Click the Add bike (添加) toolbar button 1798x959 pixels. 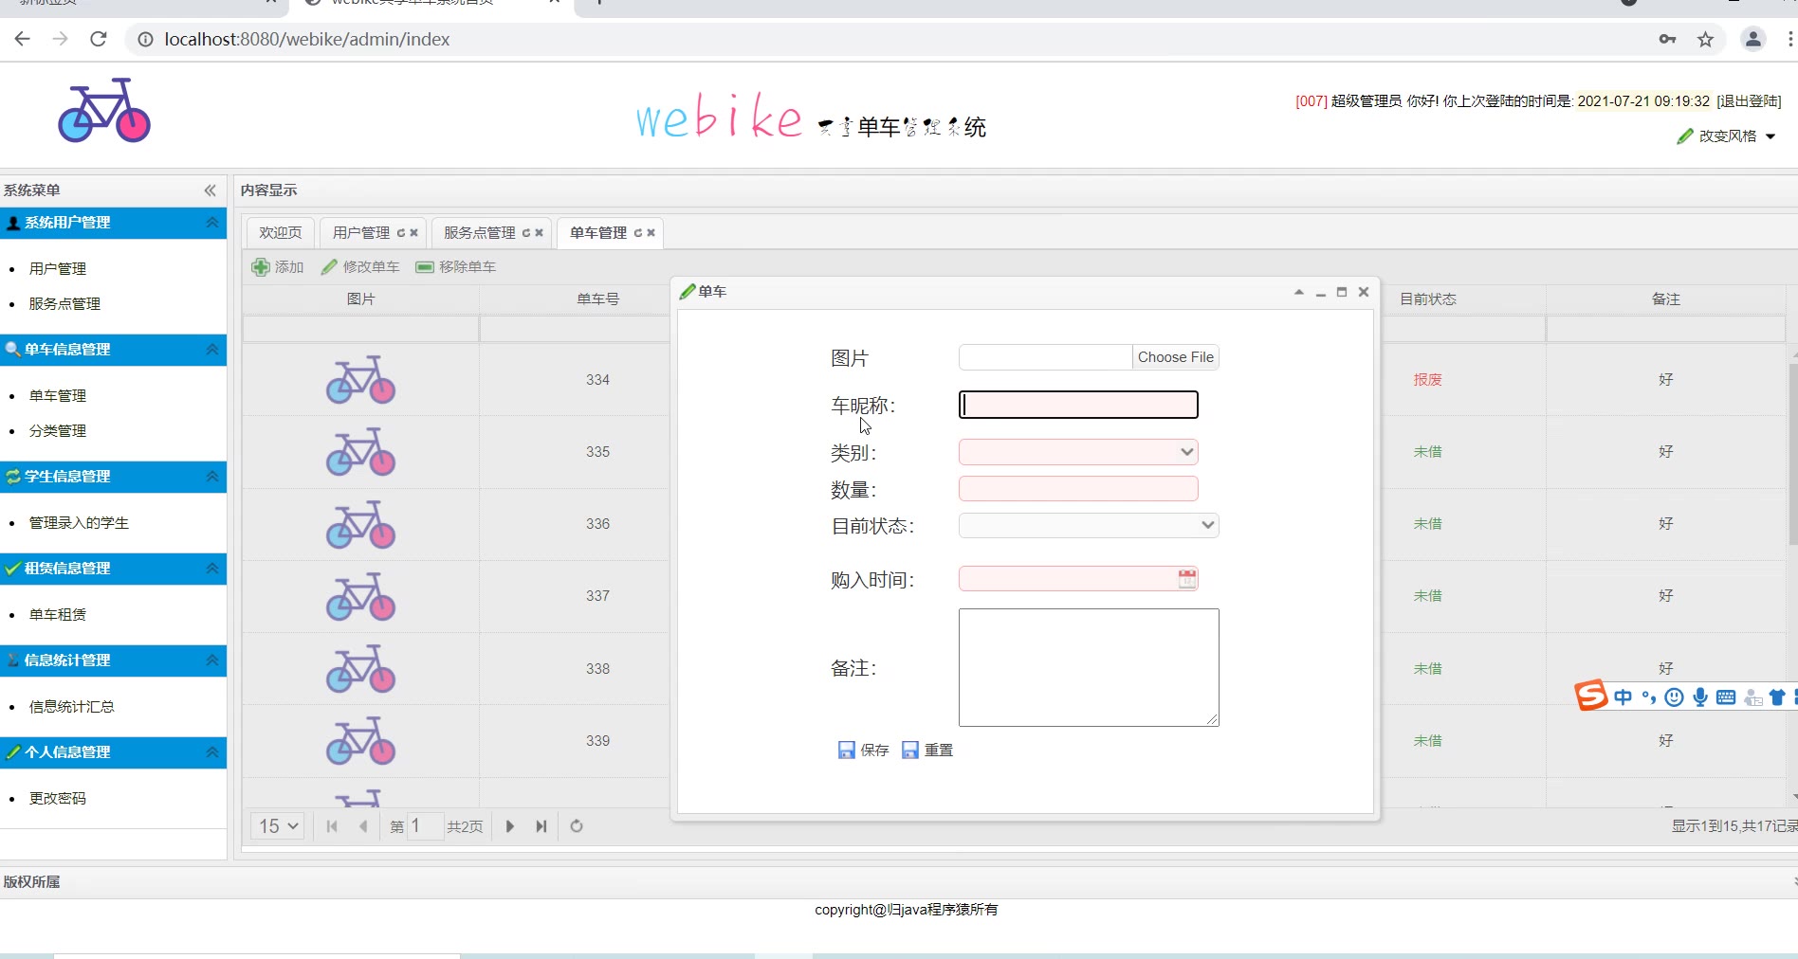click(x=278, y=267)
